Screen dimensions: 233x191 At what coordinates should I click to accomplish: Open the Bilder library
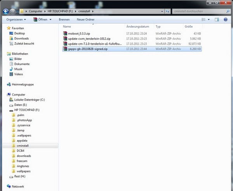(18, 59)
